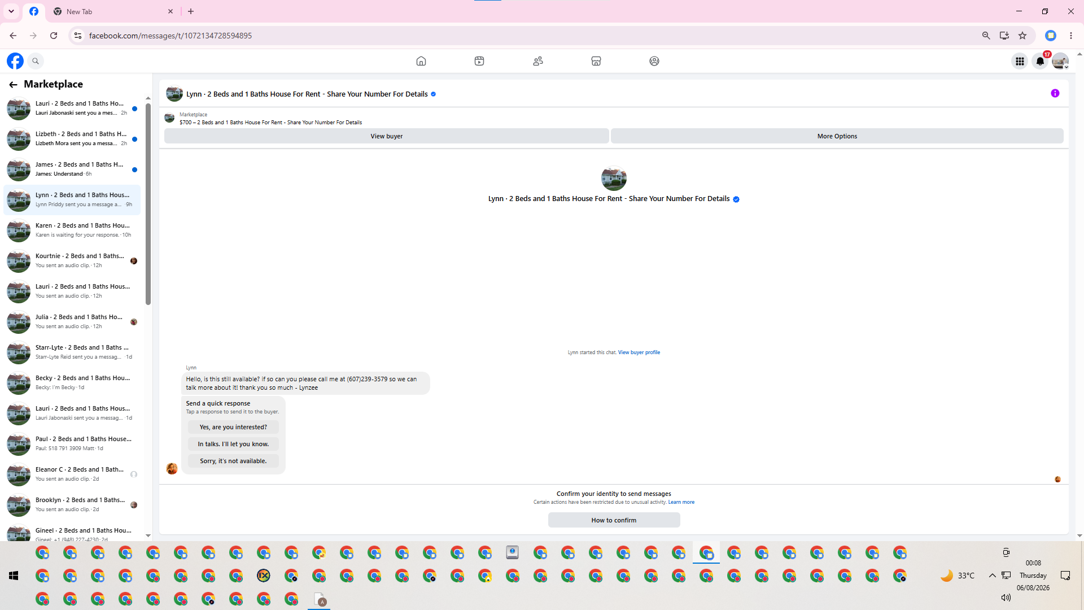Open Facebook search magnifier

point(36,61)
